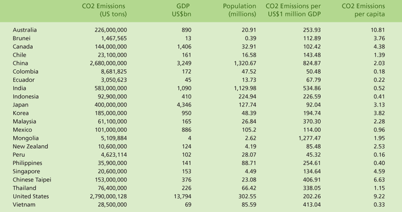Click Brunei's population value 0.39
402x212 pixels.
pos(251,38)
